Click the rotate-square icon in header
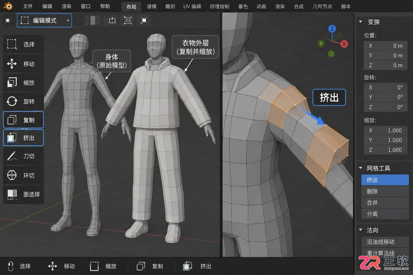This screenshot has width=413, height=275. [112, 20]
